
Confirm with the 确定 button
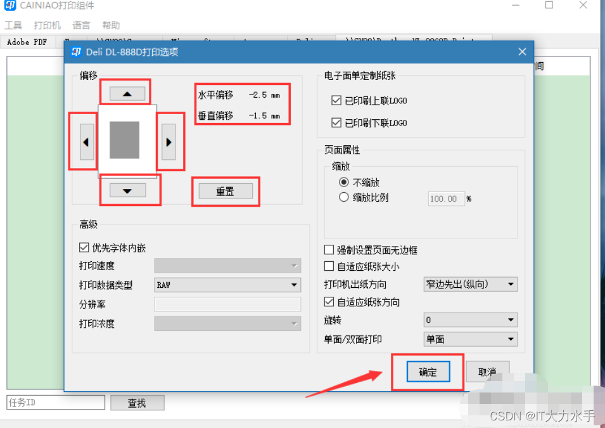click(x=428, y=372)
